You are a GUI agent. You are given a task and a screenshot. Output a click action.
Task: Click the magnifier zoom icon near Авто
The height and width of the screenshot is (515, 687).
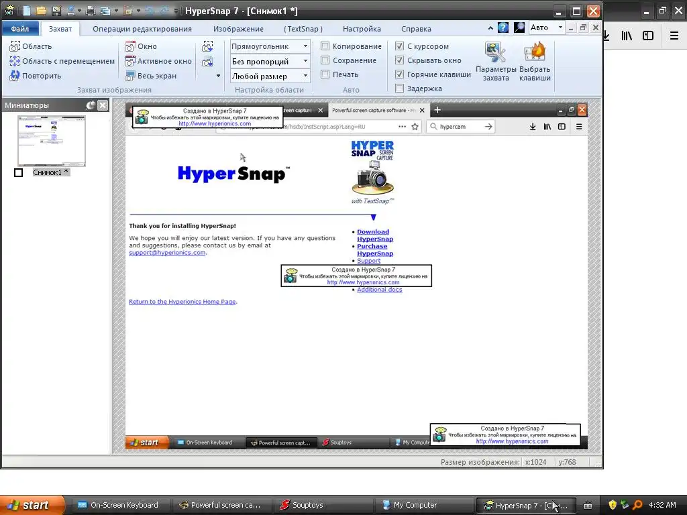coord(519,27)
